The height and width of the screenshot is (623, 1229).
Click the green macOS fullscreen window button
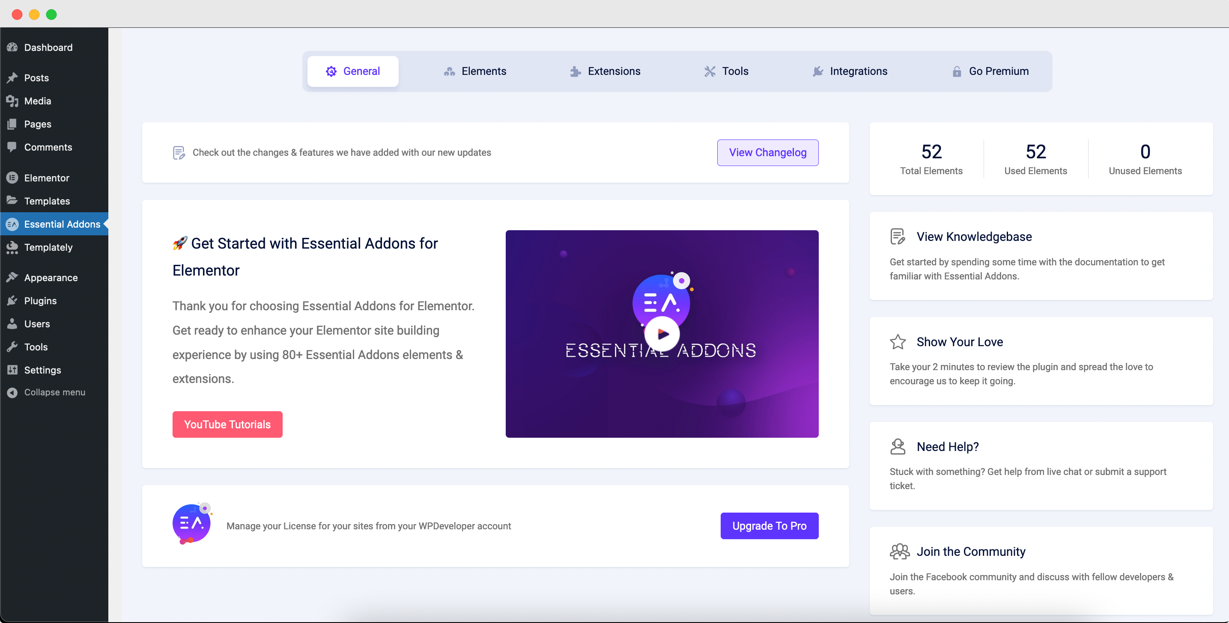coord(51,14)
